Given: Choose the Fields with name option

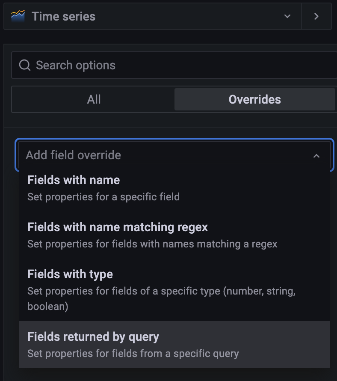Looking at the screenshot, I should pyautogui.click(x=74, y=180).
